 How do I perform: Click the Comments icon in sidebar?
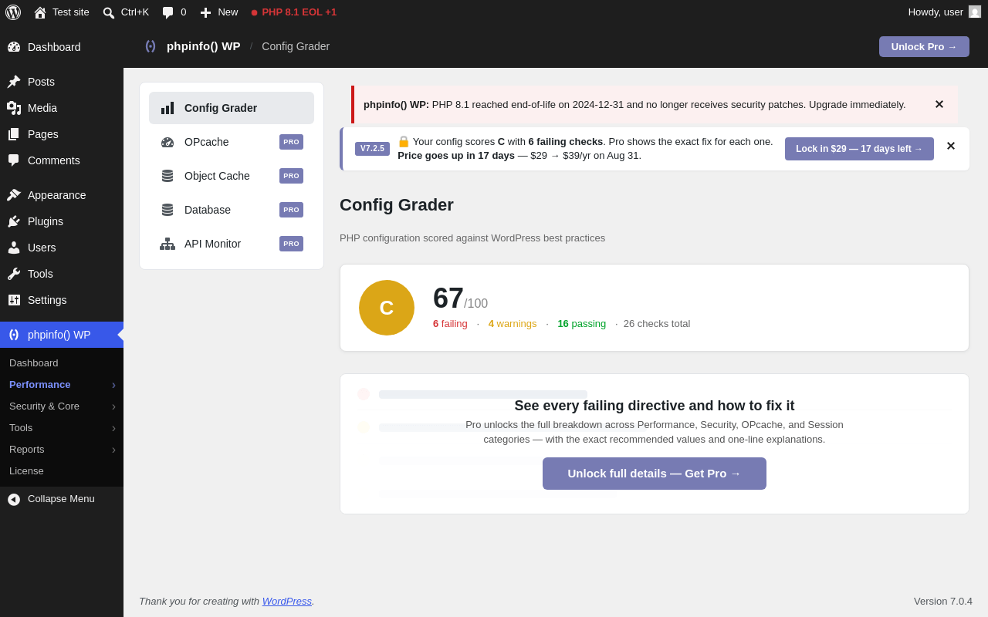(x=14, y=160)
